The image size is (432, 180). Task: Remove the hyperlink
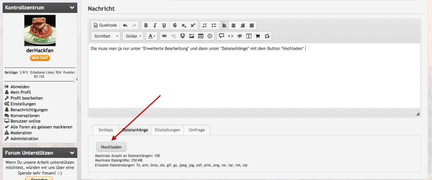click(x=173, y=36)
